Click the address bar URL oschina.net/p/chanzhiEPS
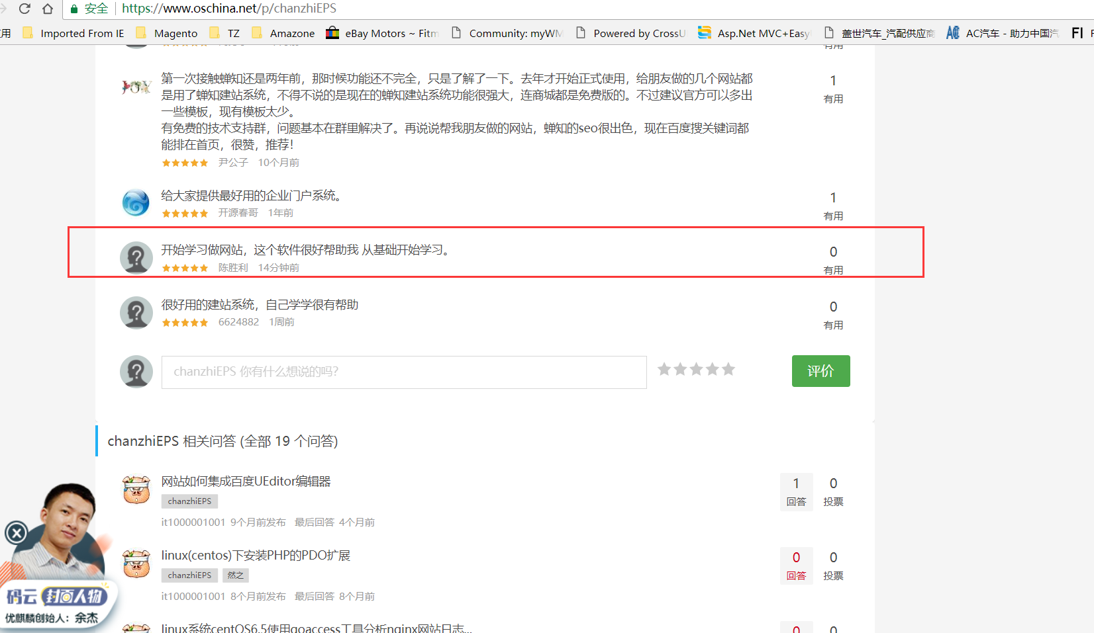1094x633 pixels. [229, 9]
